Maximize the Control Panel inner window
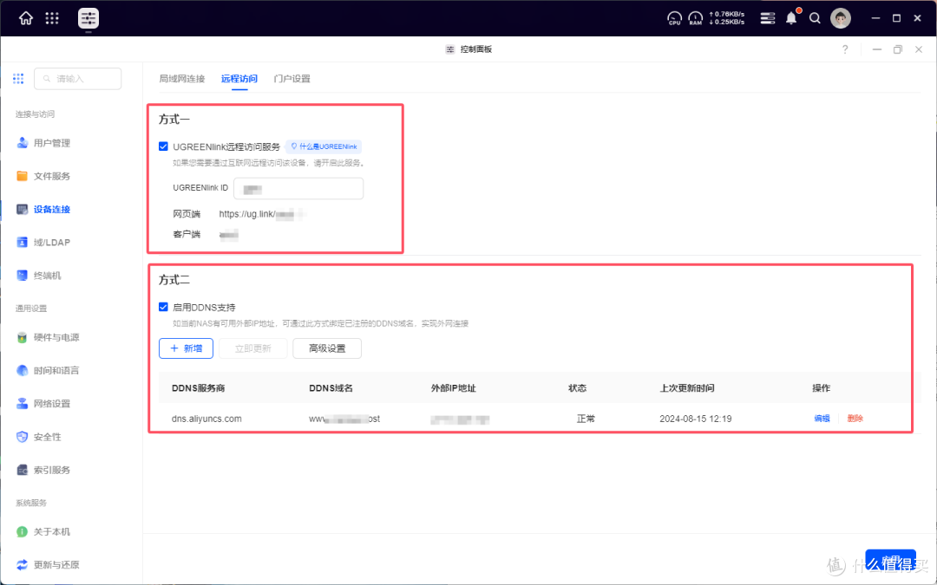 (898, 49)
